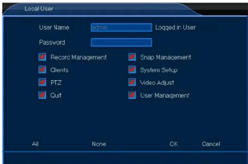Focus the Password input field
The width and height of the screenshot is (248, 164).
121,42
